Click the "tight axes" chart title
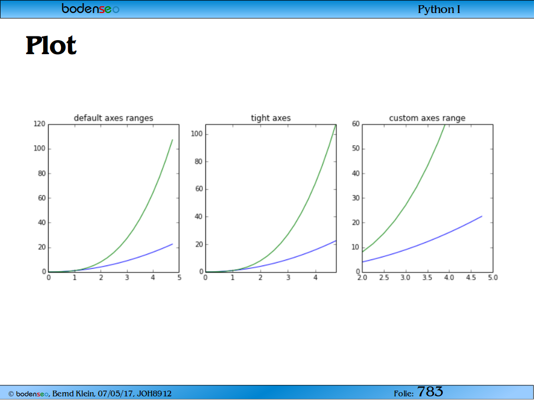 (271, 118)
